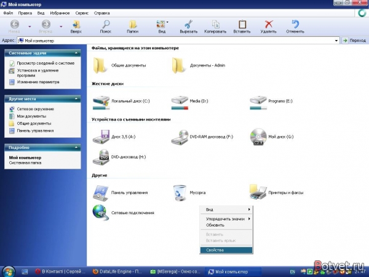Collapse the Системные задачи panel
Viewport: 369px width, 277px height.
coord(76,53)
